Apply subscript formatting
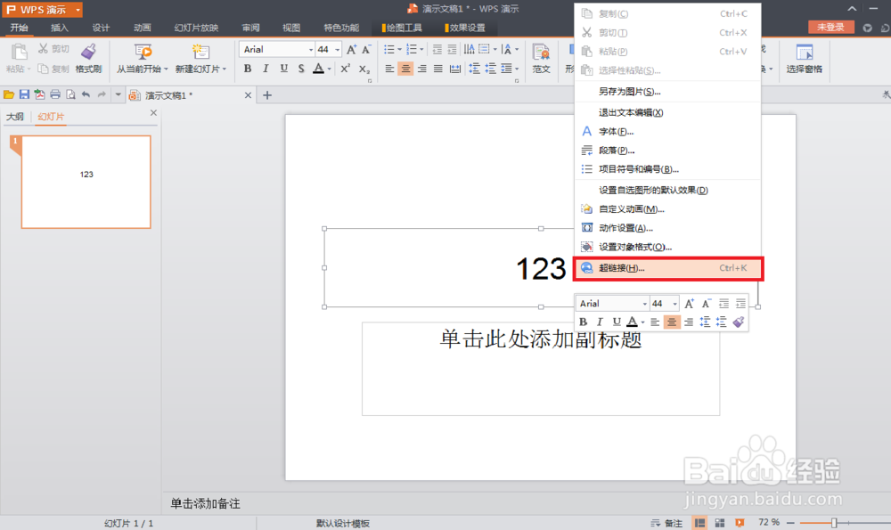The image size is (891, 530). click(x=364, y=69)
